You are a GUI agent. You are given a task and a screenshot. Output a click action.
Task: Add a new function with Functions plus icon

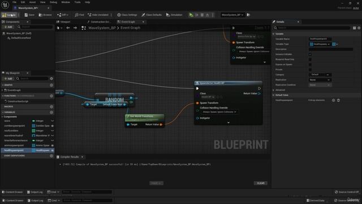51,96
